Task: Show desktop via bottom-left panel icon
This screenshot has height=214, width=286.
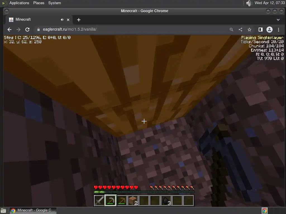Action: pyautogui.click(x=3, y=211)
